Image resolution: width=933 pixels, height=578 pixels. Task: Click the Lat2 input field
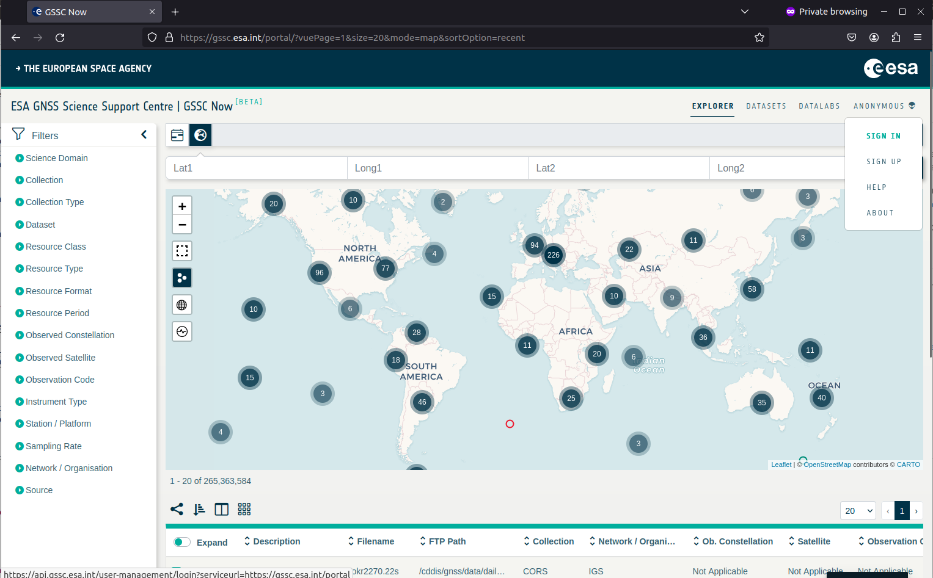coord(619,168)
